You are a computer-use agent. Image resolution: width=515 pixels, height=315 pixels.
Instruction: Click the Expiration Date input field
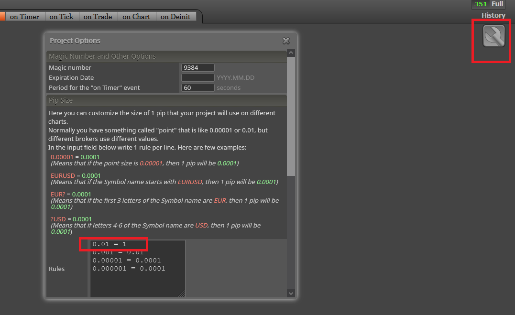197,78
